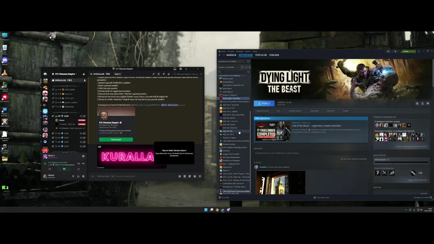Click Steam back navigation arrow
This screenshot has width=434, height=244.
point(220,55)
